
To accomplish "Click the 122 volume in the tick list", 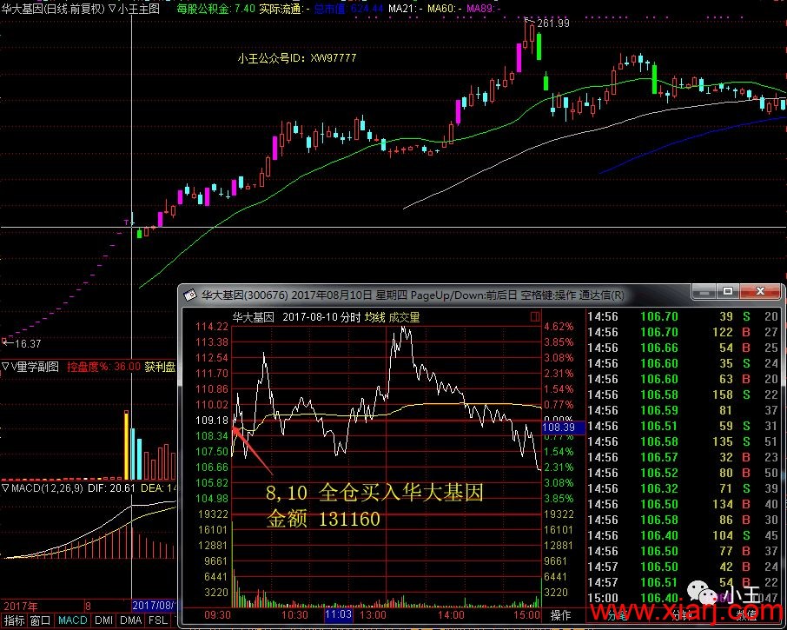I will click(723, 332).
